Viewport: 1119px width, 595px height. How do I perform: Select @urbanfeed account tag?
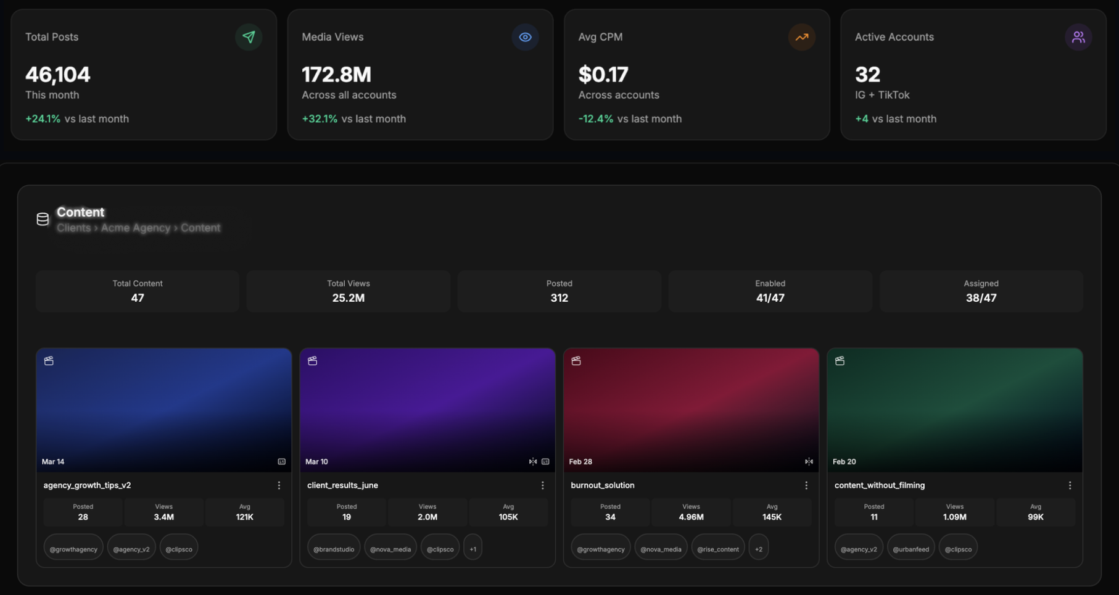tap(911, 548)
